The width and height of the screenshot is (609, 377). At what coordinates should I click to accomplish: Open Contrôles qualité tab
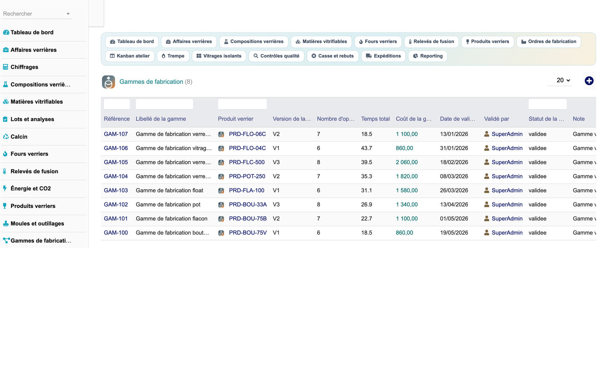click(276, 56)
